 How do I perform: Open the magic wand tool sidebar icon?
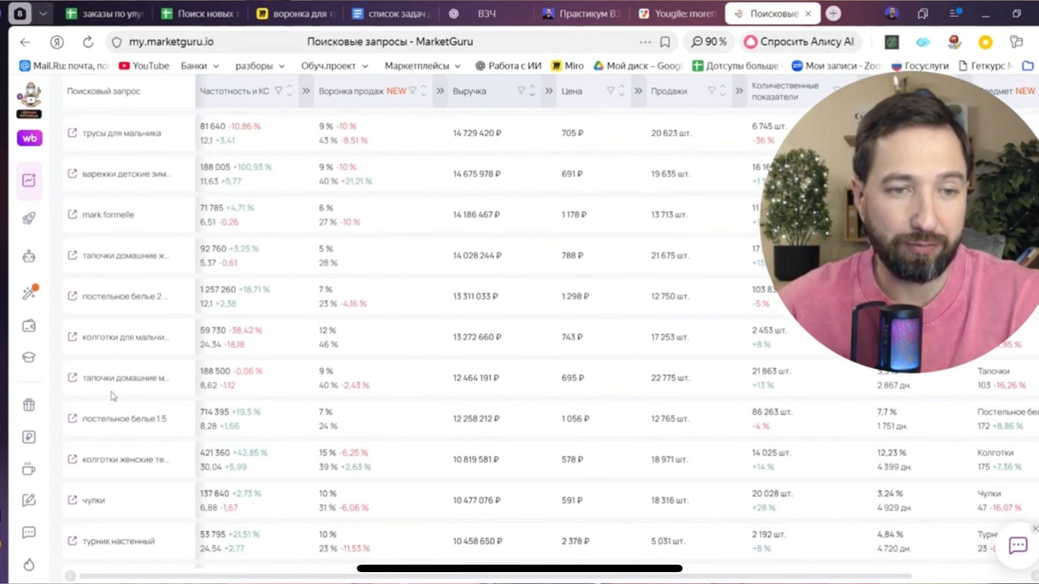point(29,293)
